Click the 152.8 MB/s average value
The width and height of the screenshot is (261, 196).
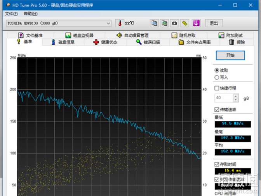233,152
